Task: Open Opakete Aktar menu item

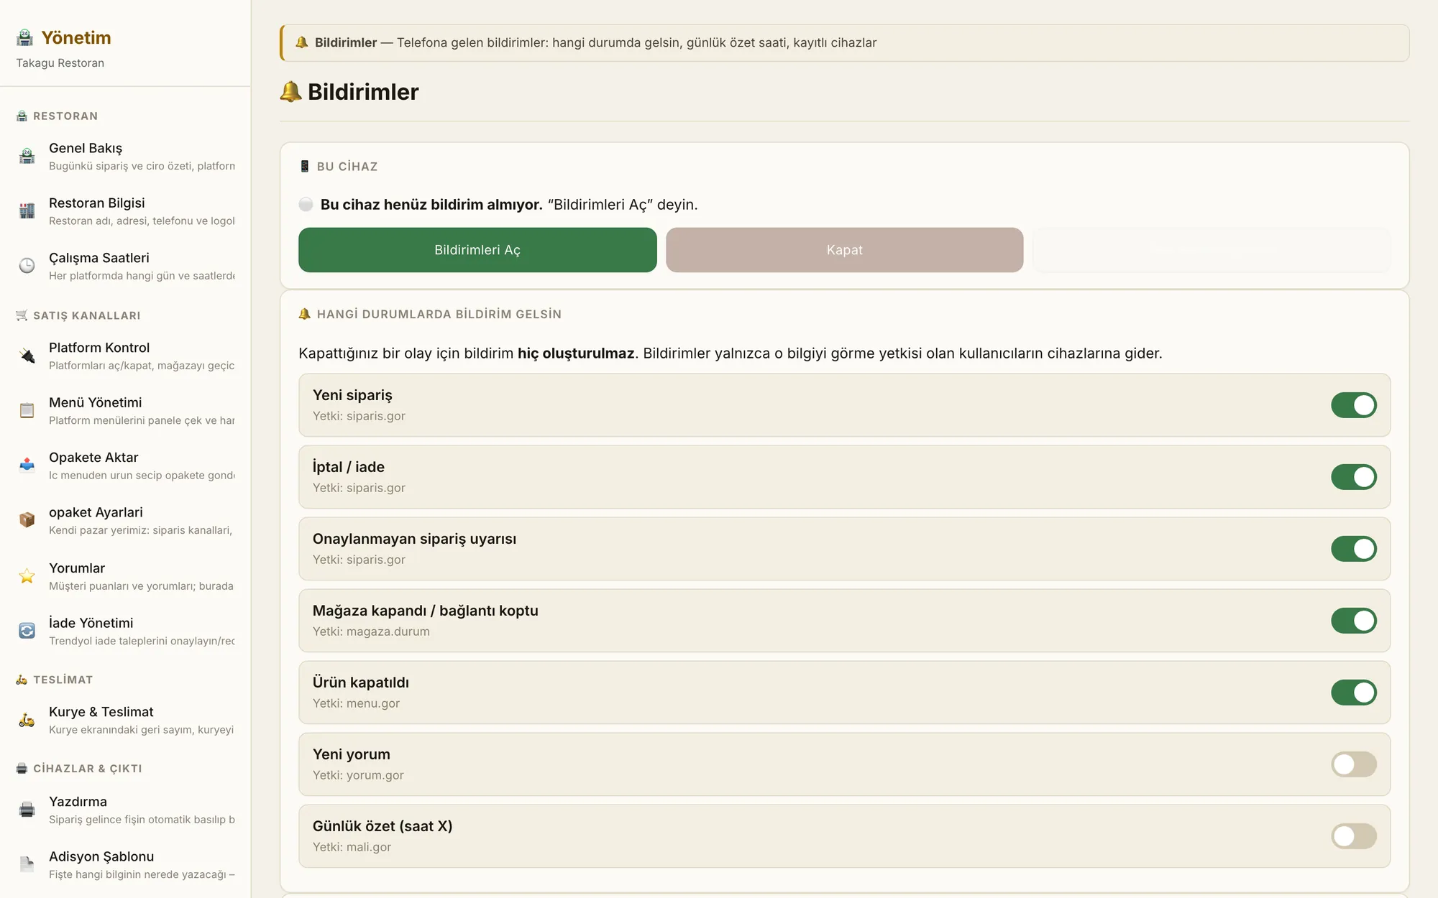Action: pyautogui.click(x=126, y=466)
